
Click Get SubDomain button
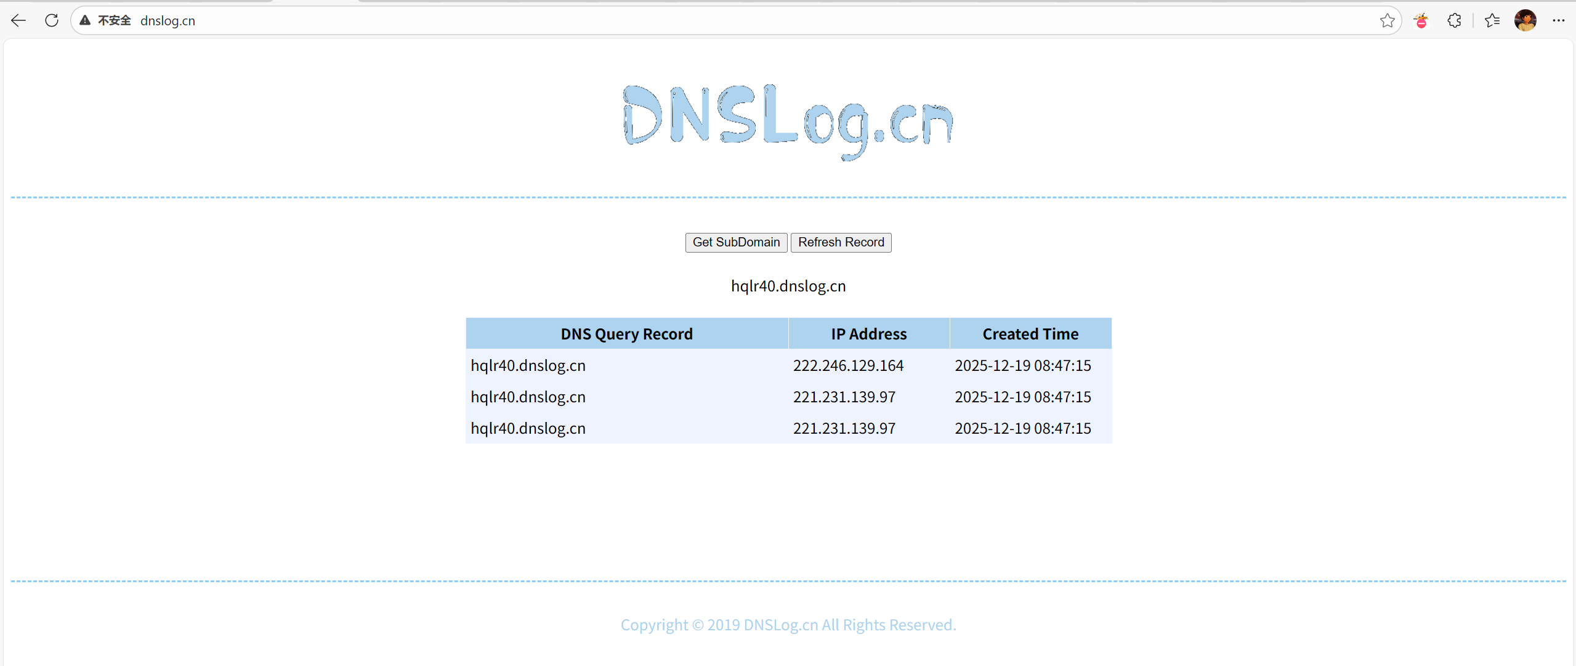(736, 242)
